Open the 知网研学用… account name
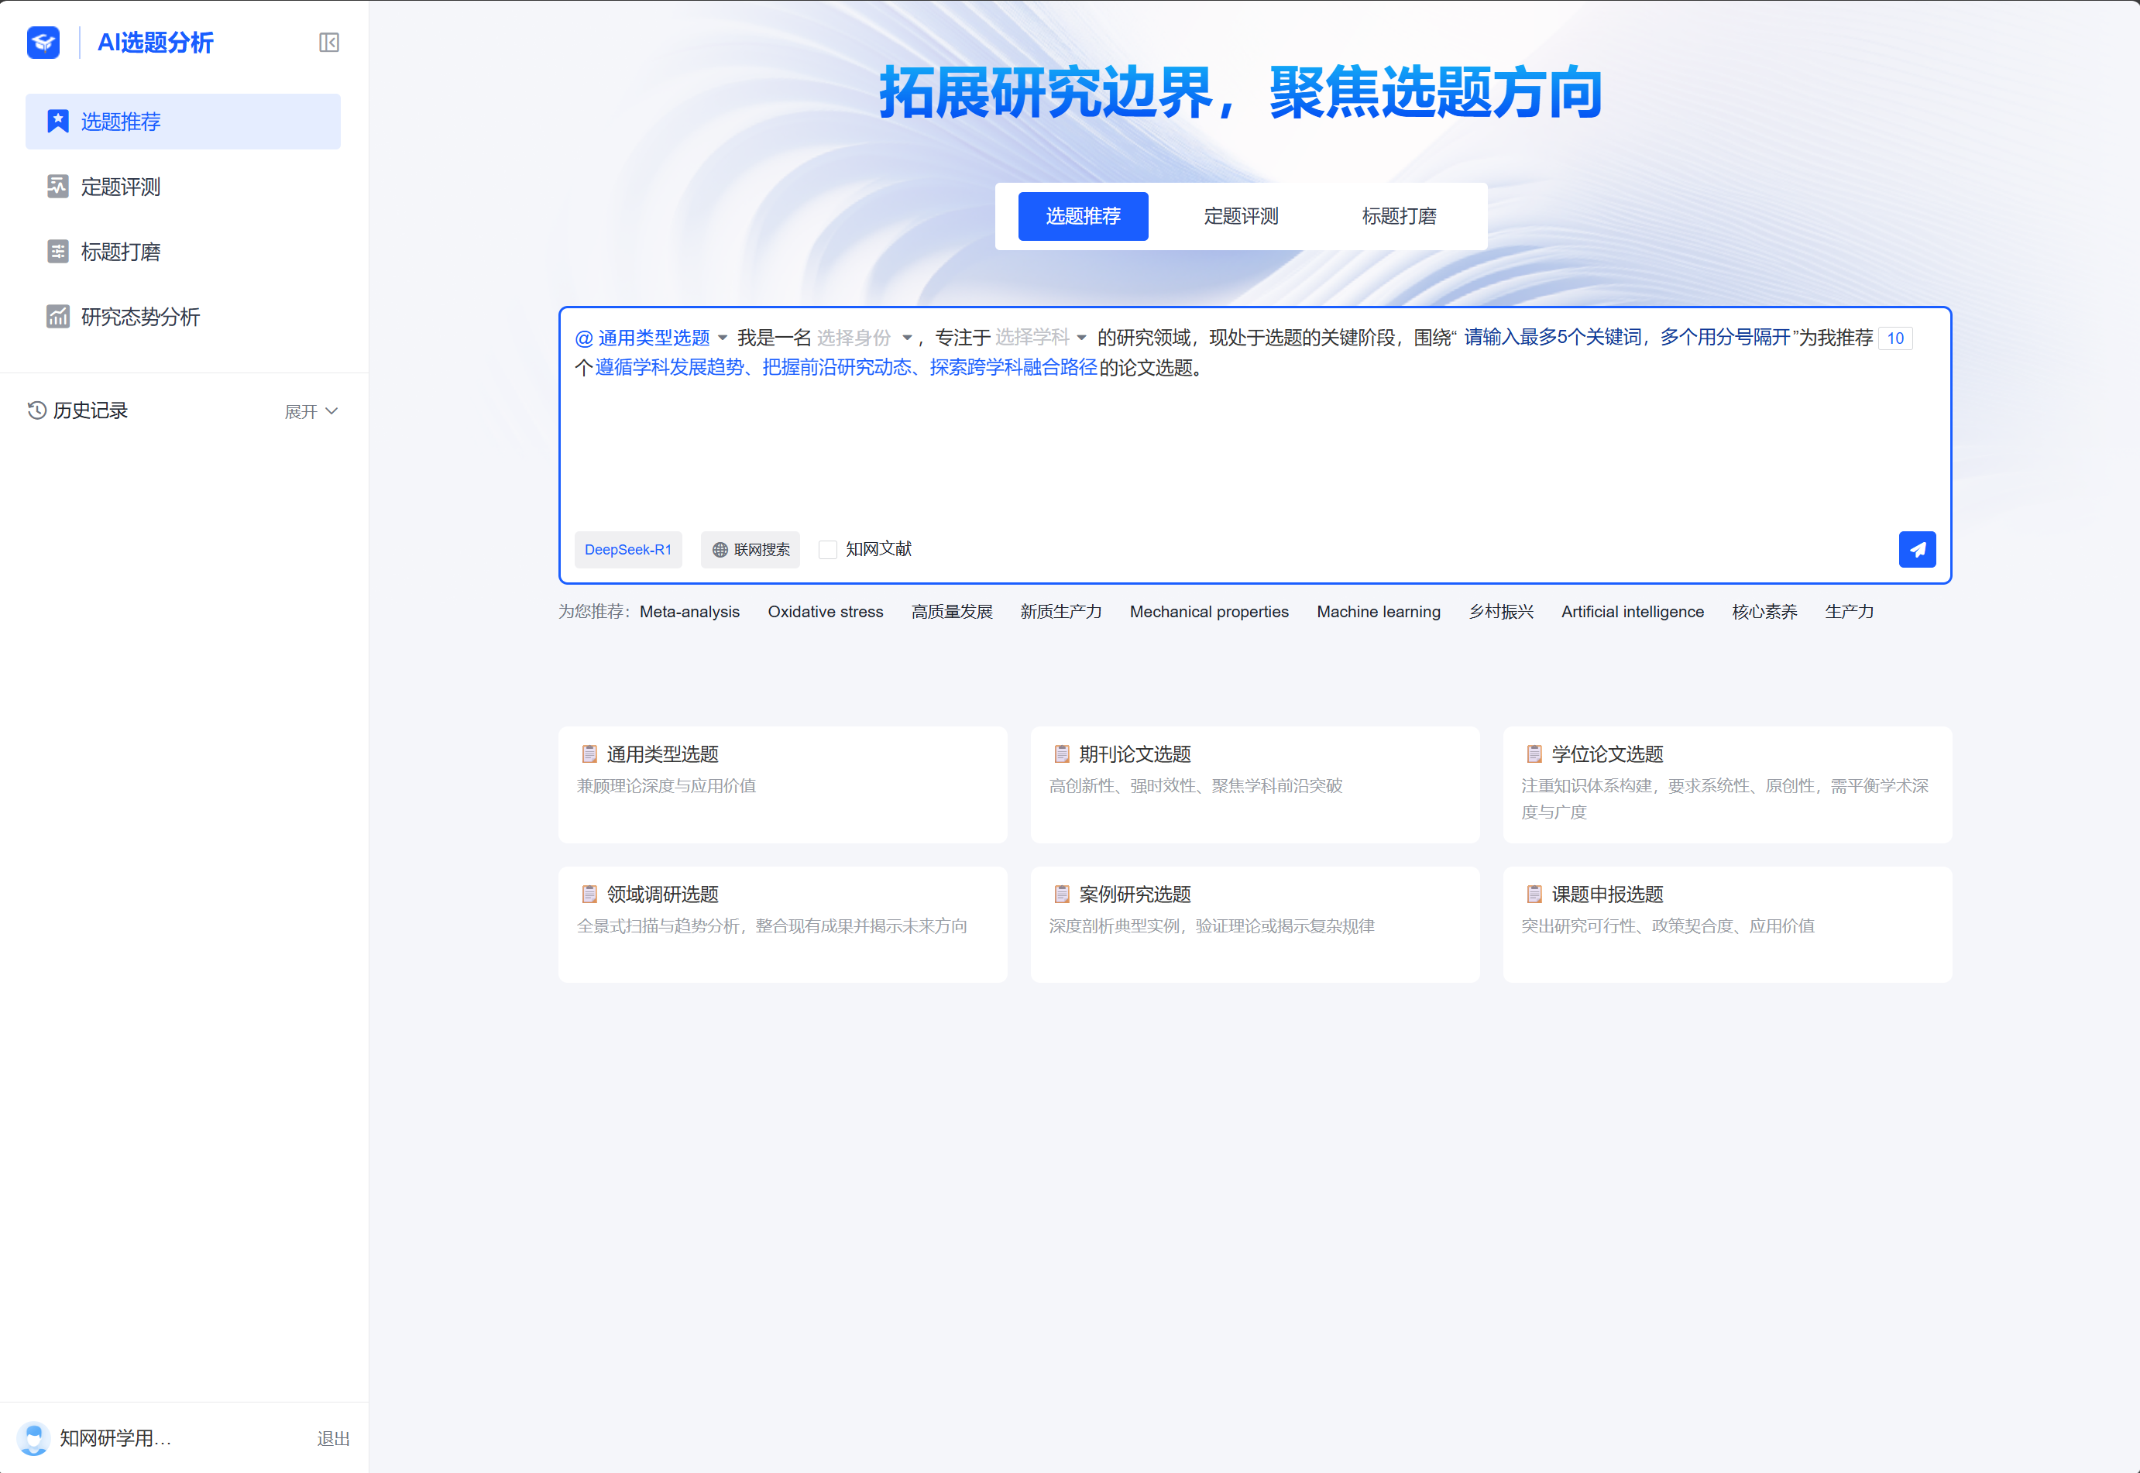The height and width of the screenshot is (1473, 2140). pos(115,1438)
